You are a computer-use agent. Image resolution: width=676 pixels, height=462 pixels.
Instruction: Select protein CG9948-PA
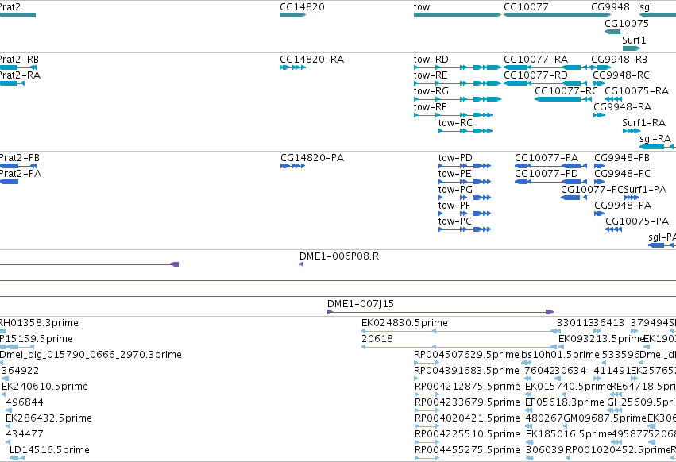coord(599,214)
